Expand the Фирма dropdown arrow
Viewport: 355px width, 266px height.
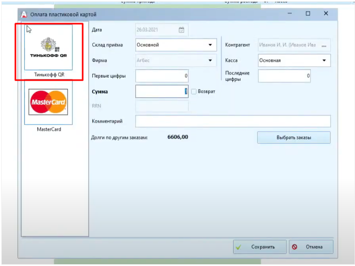[210, 60]
